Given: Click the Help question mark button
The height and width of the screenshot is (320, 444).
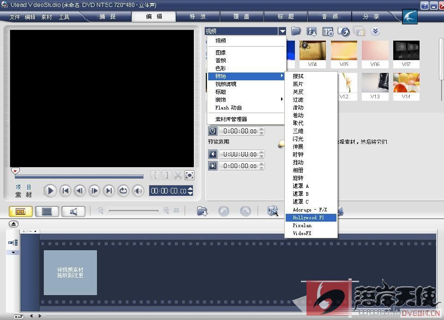Looking at the screenshot, I should 424,6.
